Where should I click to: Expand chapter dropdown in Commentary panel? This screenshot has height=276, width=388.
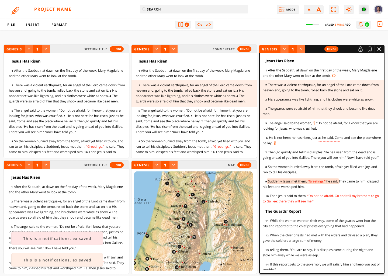click(x=174, y=49)
